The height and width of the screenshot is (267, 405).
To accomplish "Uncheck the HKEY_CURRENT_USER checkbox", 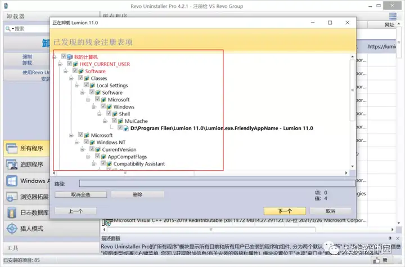I will 70,64.
